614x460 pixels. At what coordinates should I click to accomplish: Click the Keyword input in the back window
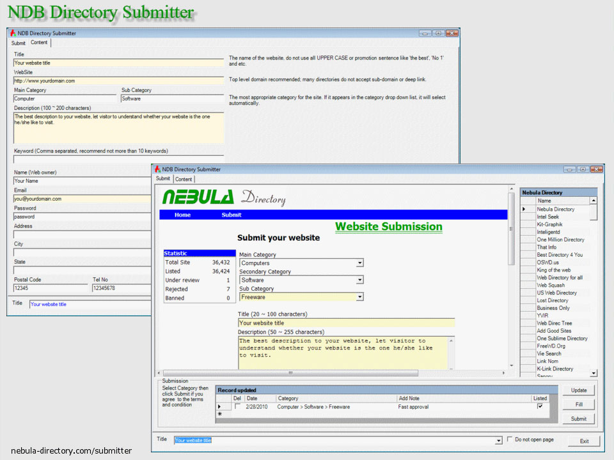pos(119,159)
